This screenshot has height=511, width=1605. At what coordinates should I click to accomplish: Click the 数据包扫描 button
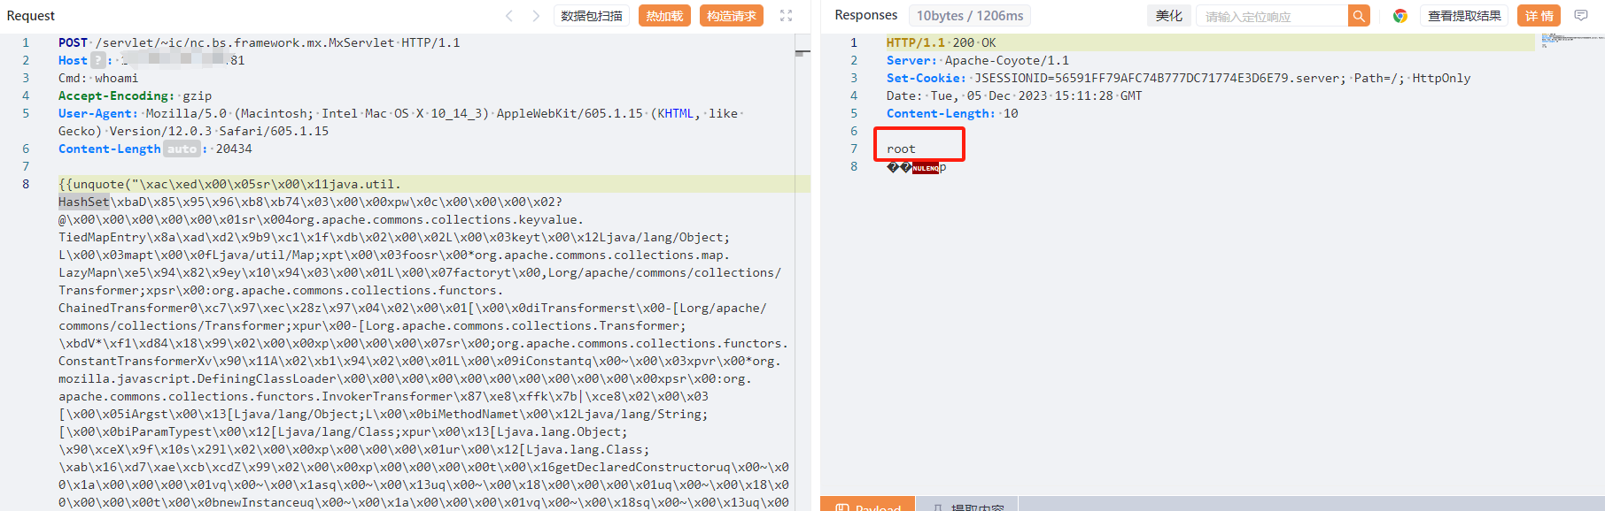point(592,16)
